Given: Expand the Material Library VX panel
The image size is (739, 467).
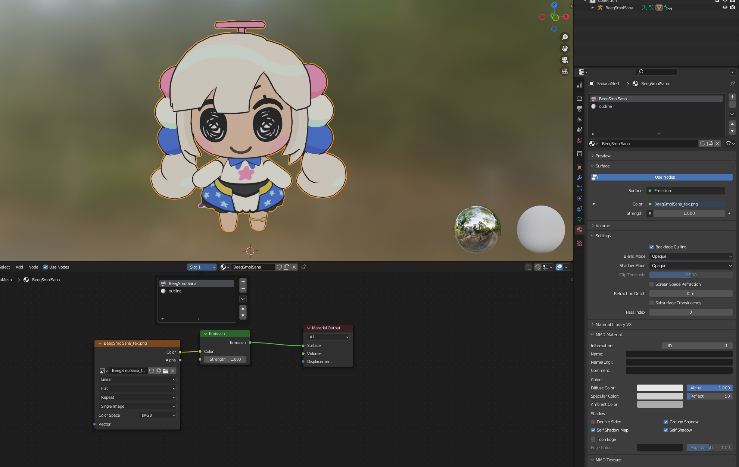Looking at the screenshot, I should click(613, 325).
